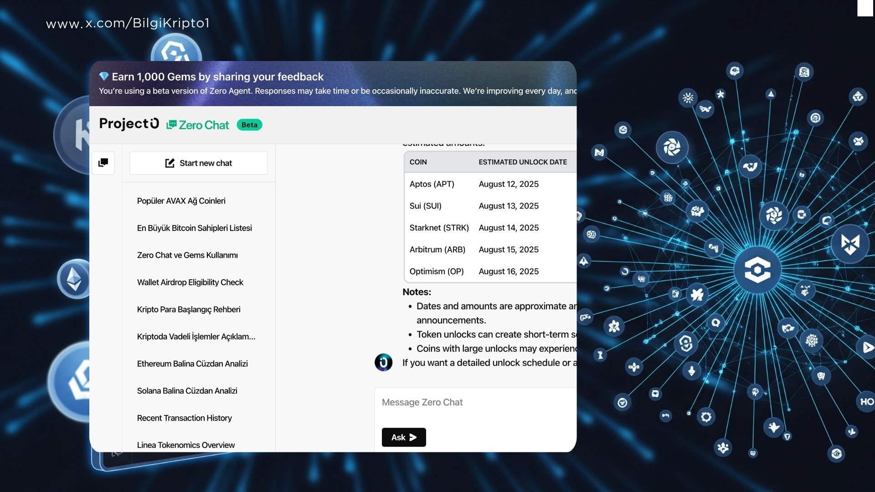
Task: Click the Beta badge
Action: click(249, 125)
